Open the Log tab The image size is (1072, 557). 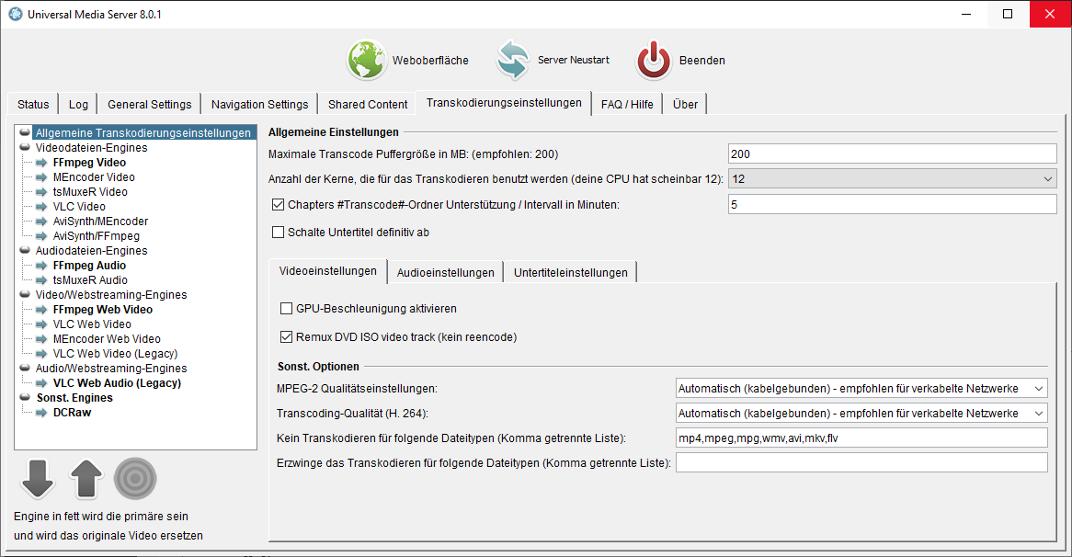78,104
